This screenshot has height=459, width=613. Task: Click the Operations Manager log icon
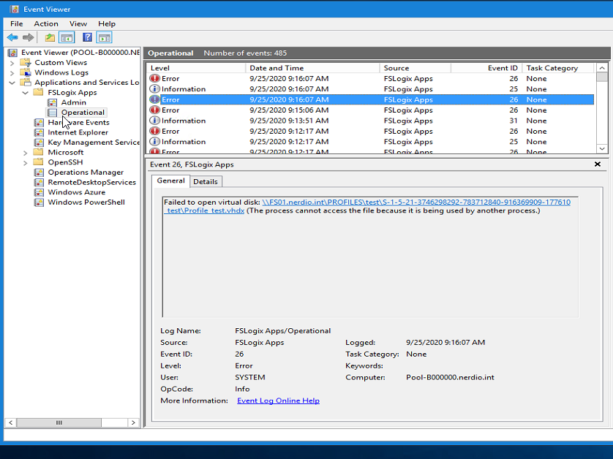[39, 172]
